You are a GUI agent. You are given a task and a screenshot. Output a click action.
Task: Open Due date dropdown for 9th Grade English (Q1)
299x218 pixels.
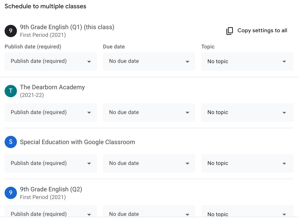point(149,61)
